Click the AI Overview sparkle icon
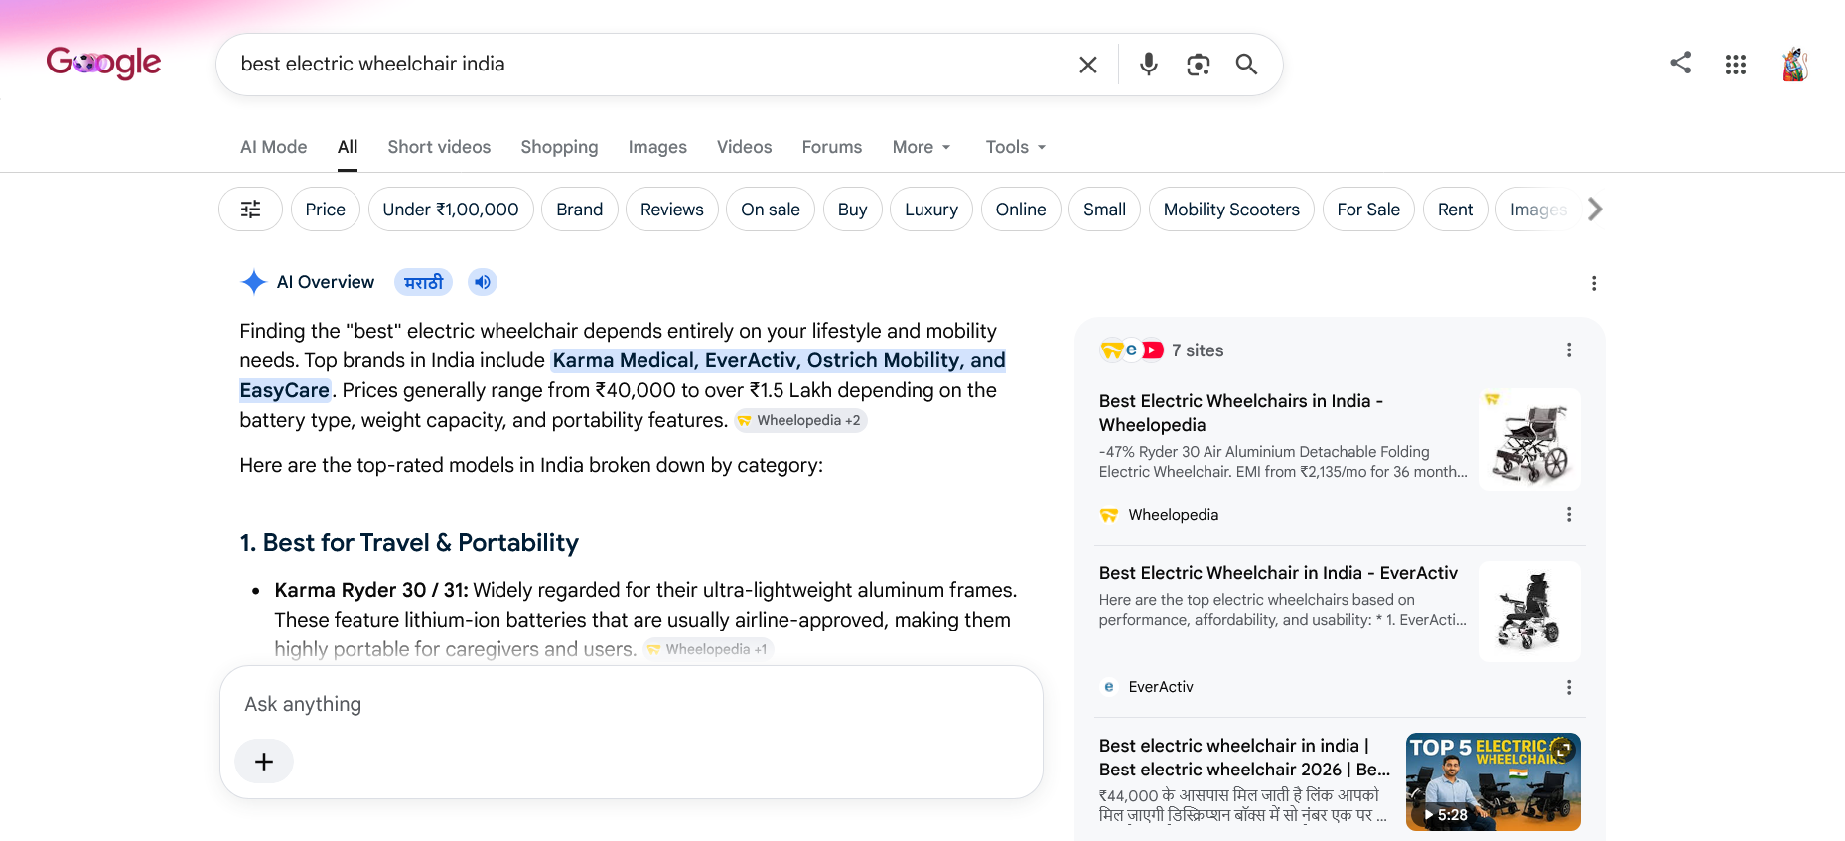Viewport: 1845px width, 841px height. click(x=254, y=282)
